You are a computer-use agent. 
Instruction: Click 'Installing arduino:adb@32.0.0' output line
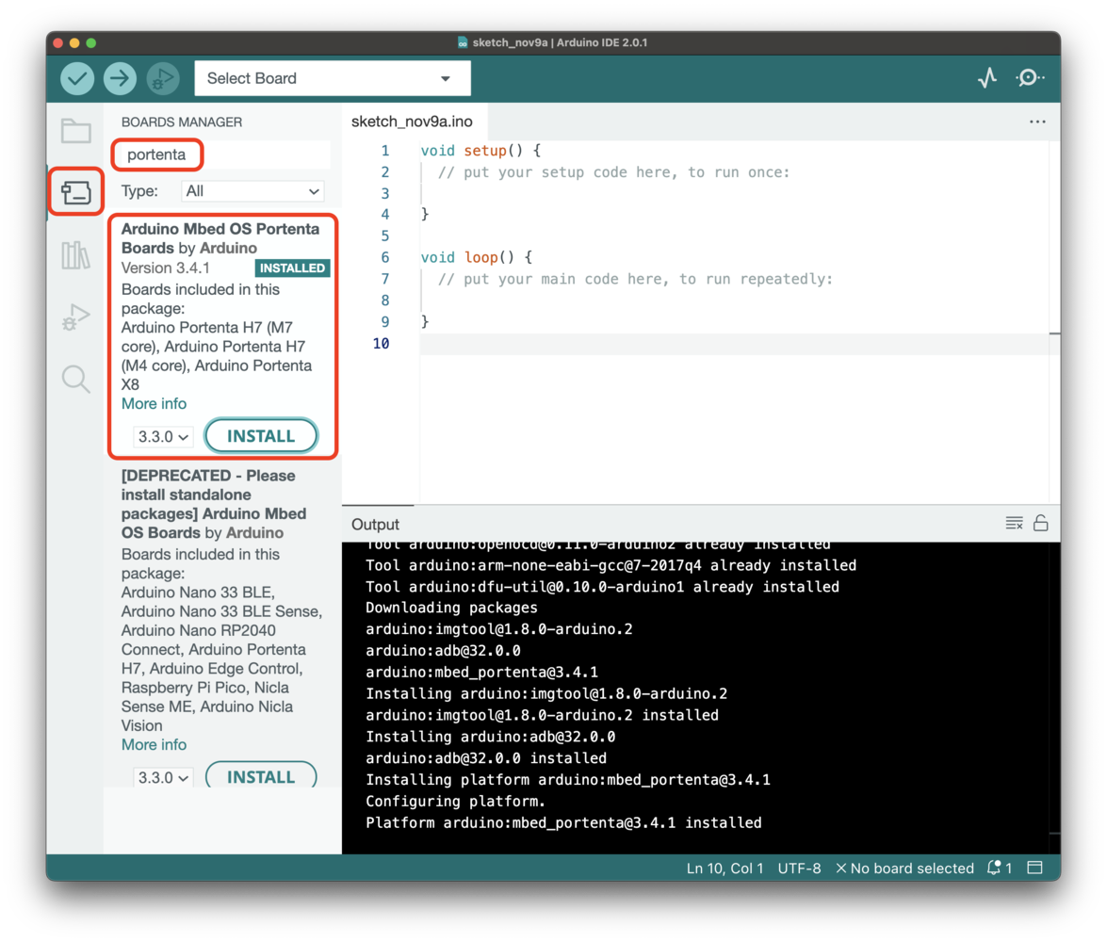click(490, 737)
